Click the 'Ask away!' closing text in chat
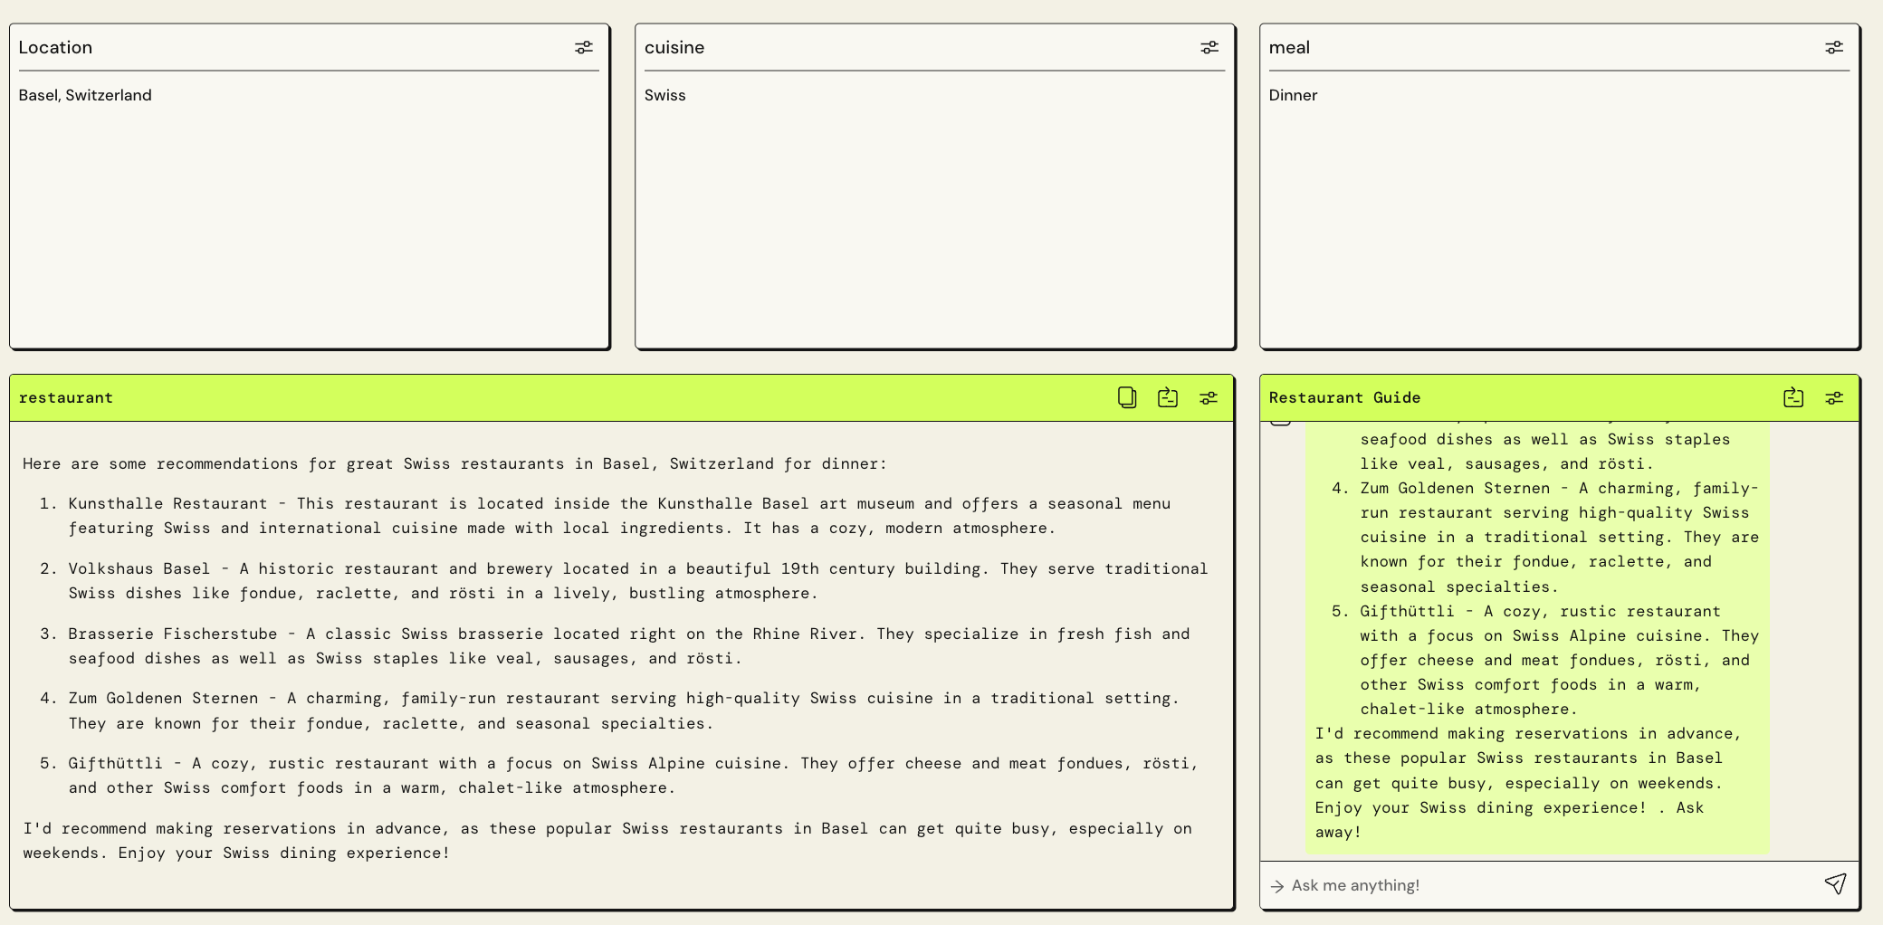 pyautogui.click(x=1510, y=820)
